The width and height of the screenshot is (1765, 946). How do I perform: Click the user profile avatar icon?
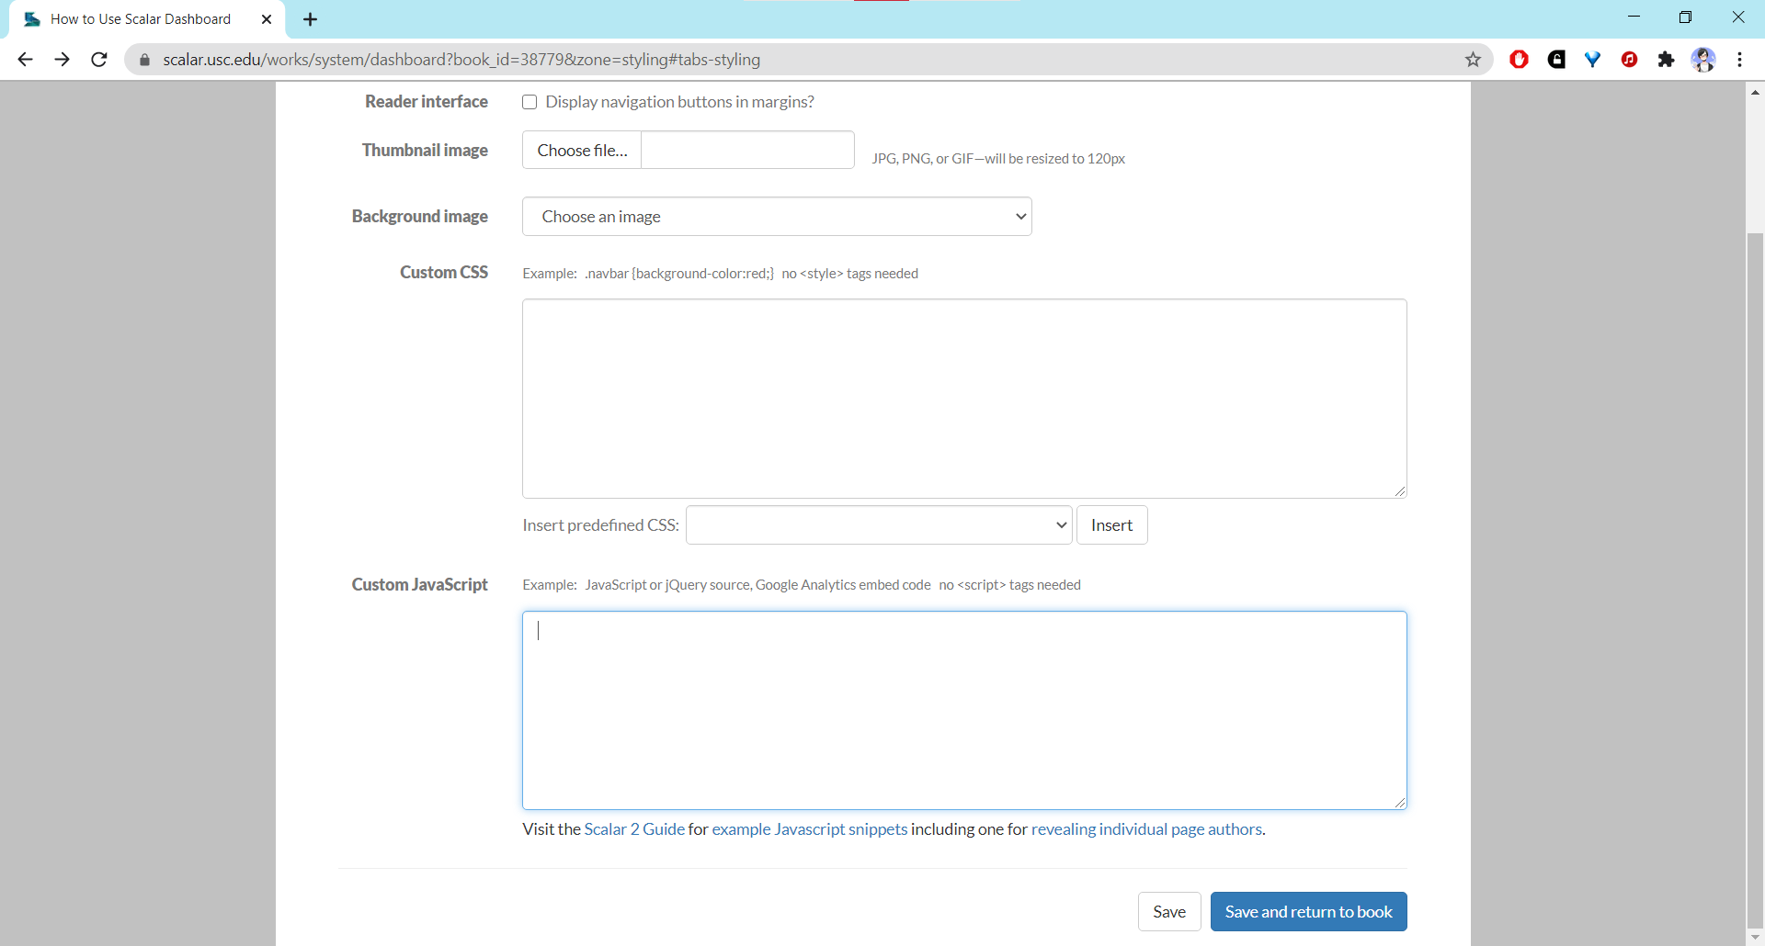pyautogui.click(x=1703, y=60)
